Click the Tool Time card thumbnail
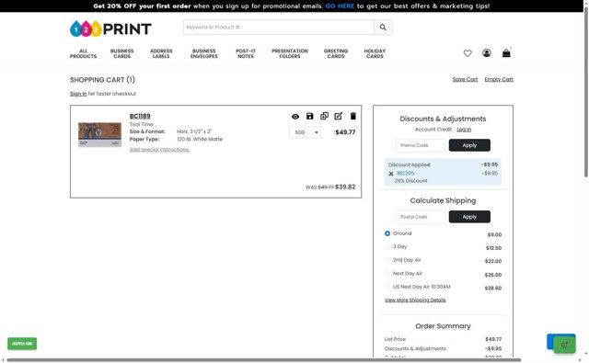 click(99, 134)
